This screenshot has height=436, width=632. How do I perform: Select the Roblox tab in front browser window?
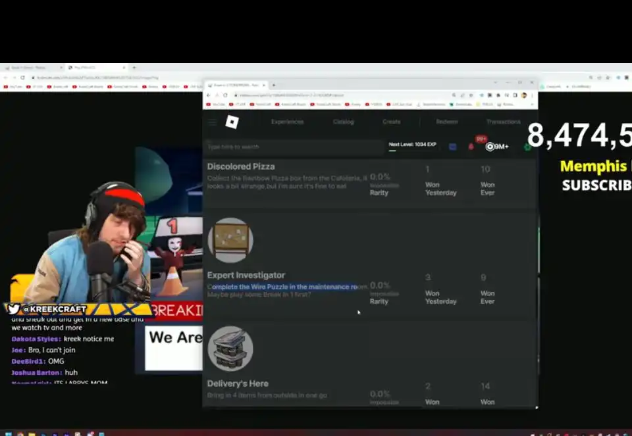236,85
